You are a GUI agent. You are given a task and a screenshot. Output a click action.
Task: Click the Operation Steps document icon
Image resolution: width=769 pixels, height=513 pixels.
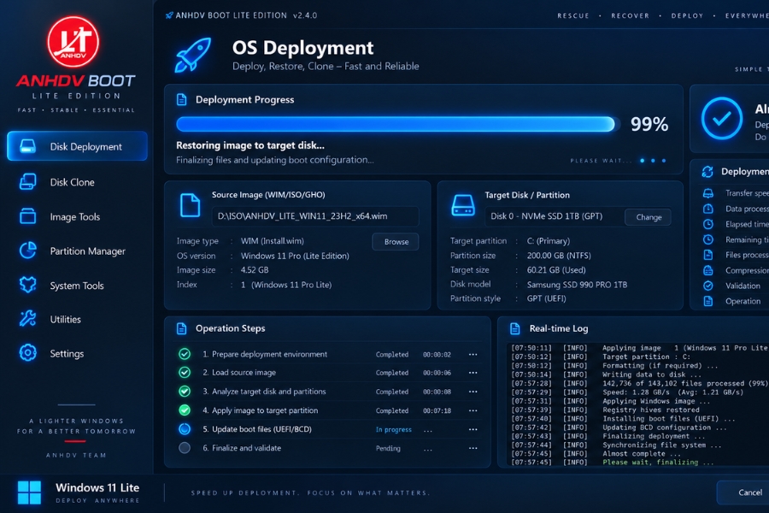click(181, 328)
